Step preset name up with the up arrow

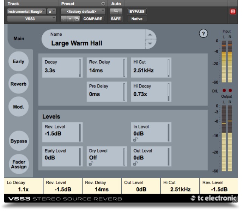click(150, 34)
